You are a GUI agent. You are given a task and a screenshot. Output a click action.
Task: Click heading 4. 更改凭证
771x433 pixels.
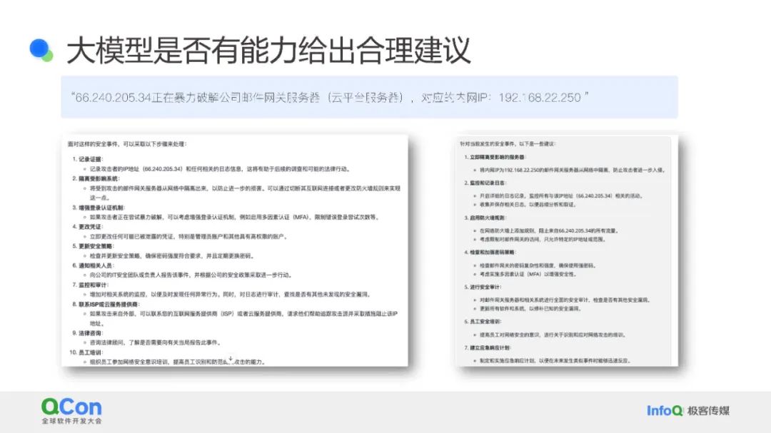click(x=88, y=227)
